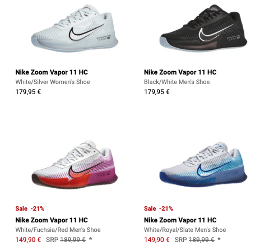This screenshot has height=251, width=260.
Task: Click the Sale -21% label above the royal shoe title
Action: coord(159,208)
